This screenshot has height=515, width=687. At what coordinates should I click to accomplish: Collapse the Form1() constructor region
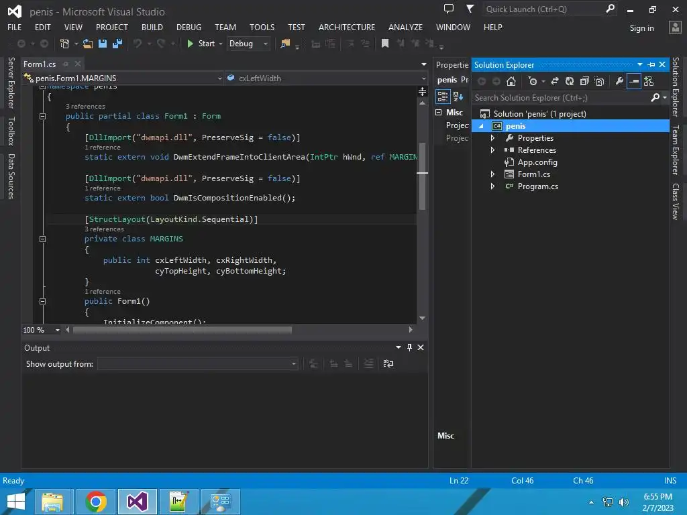point(42,301)
